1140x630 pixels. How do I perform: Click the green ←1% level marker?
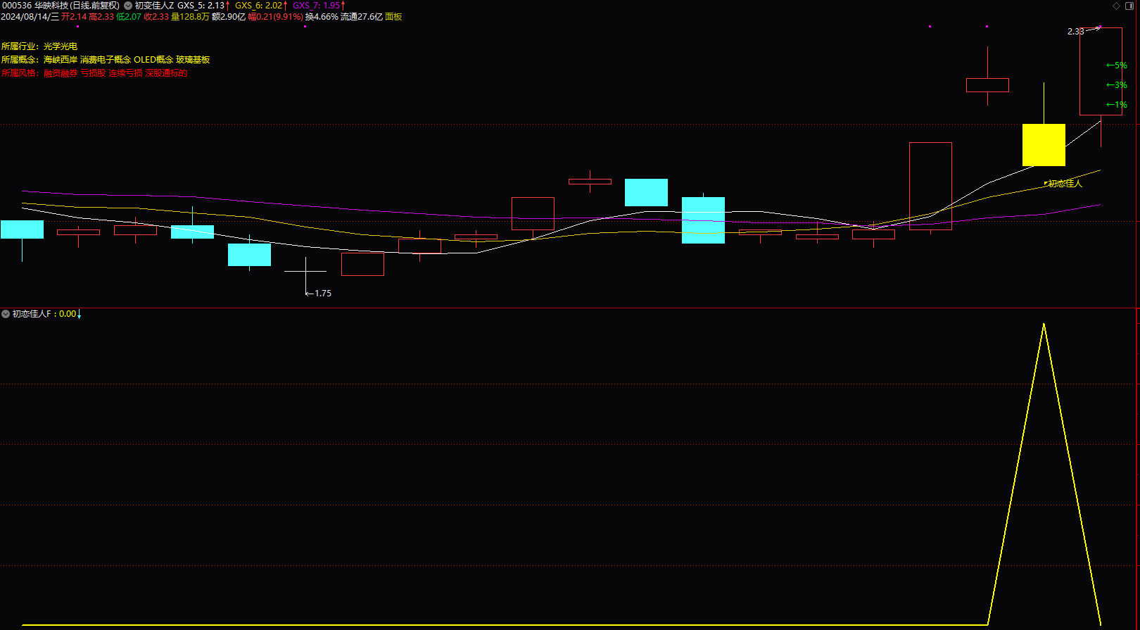[x=1117, y=105]
